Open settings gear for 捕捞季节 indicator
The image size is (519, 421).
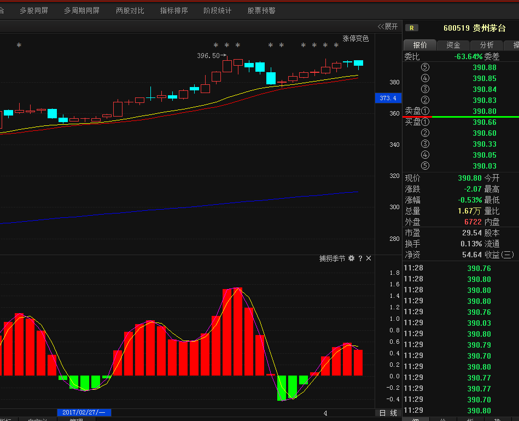[351, 258]
